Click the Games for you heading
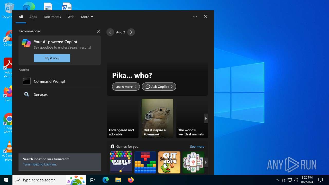 (127, 146)
